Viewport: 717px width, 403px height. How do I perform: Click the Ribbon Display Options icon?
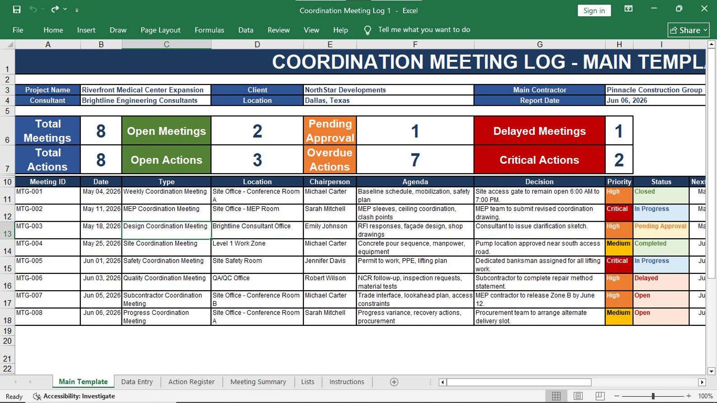628,9
